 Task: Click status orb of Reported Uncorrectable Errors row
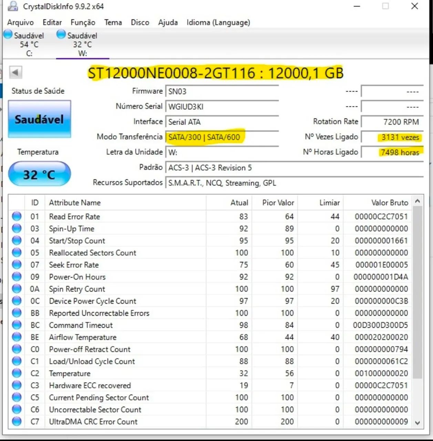[x=17, y=313]
